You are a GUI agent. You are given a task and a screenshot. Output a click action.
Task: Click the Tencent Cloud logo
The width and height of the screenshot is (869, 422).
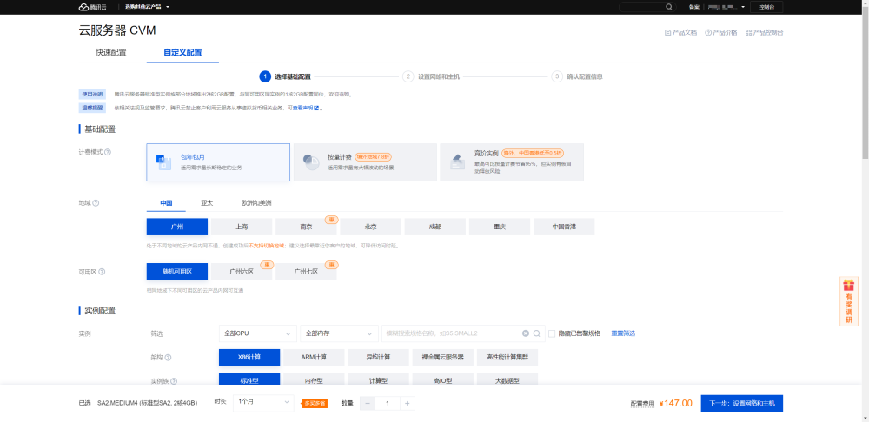[x=91, y=7]
